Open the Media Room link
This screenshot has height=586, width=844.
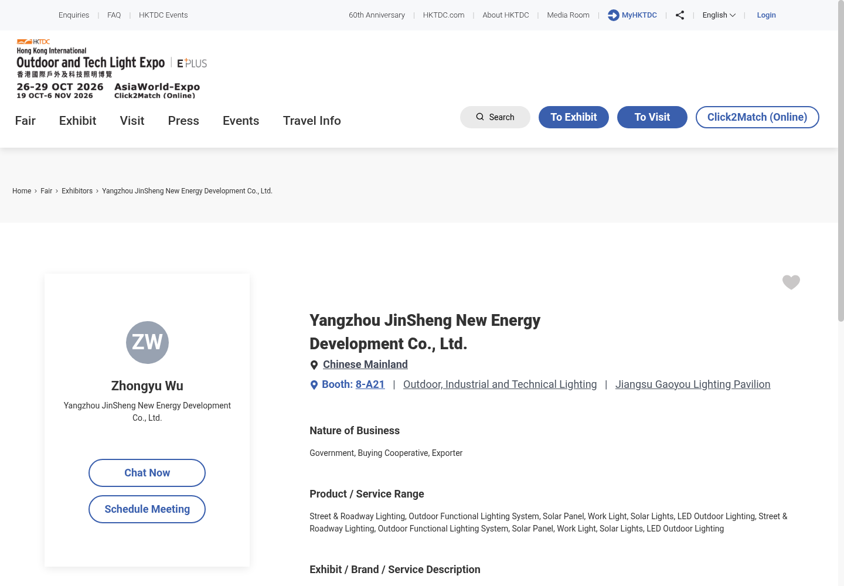[569, 15]
